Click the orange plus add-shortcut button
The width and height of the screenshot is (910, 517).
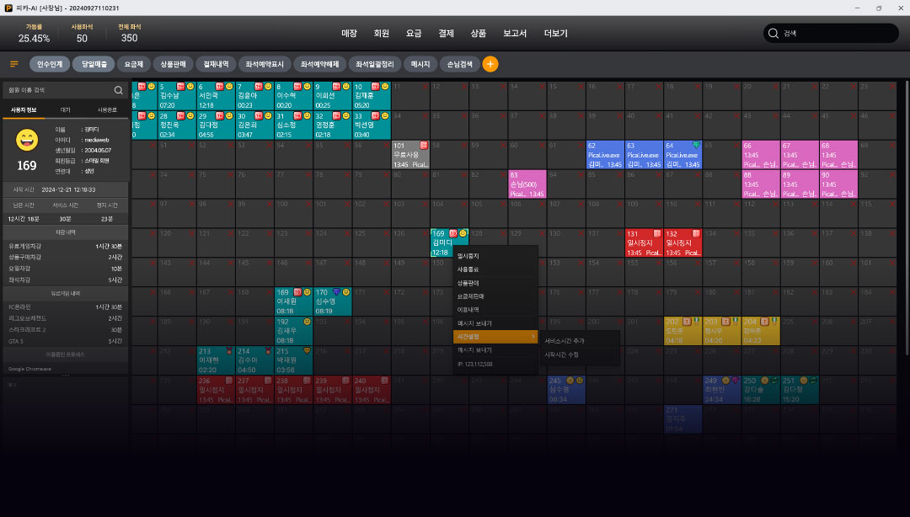(490, 64)
